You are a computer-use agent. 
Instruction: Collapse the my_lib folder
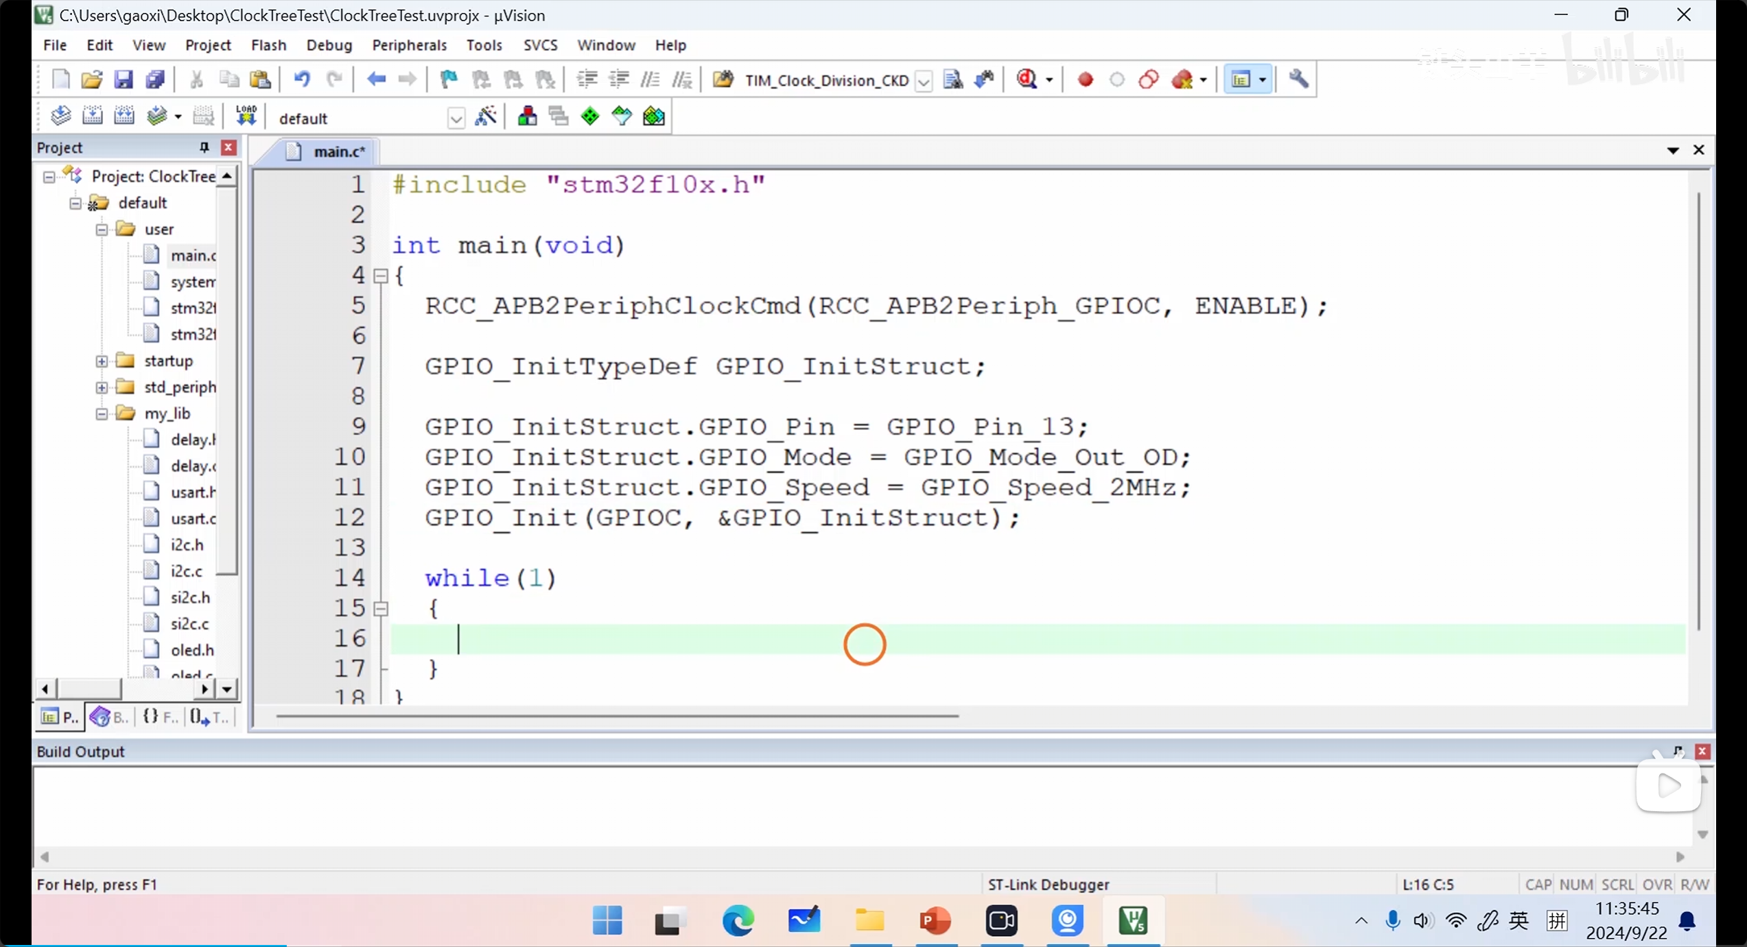coord(102,413)
